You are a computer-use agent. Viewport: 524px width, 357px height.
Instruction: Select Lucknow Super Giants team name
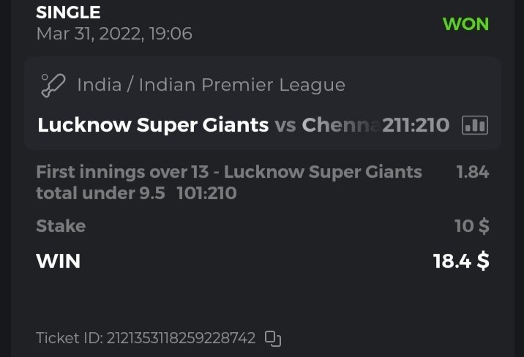point(153,125)
